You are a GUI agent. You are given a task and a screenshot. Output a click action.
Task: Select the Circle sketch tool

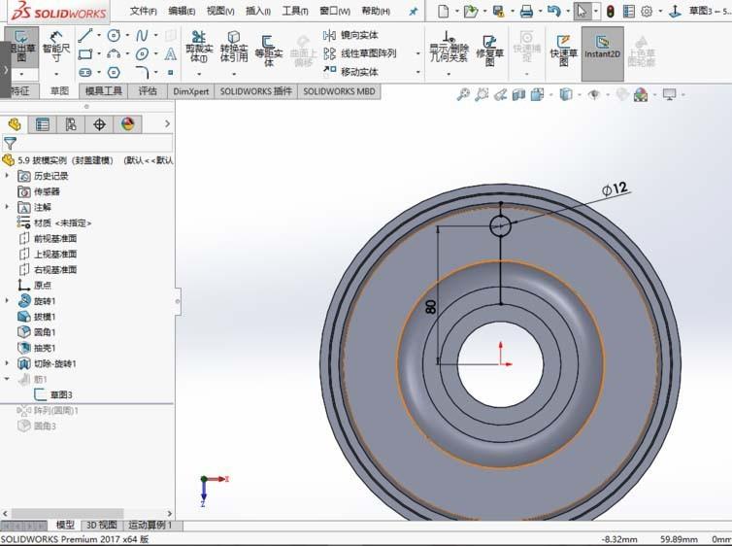point(114,35)
